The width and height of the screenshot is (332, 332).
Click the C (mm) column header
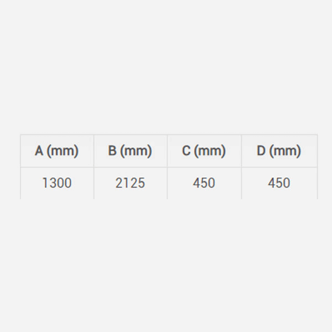coord(204,151)
